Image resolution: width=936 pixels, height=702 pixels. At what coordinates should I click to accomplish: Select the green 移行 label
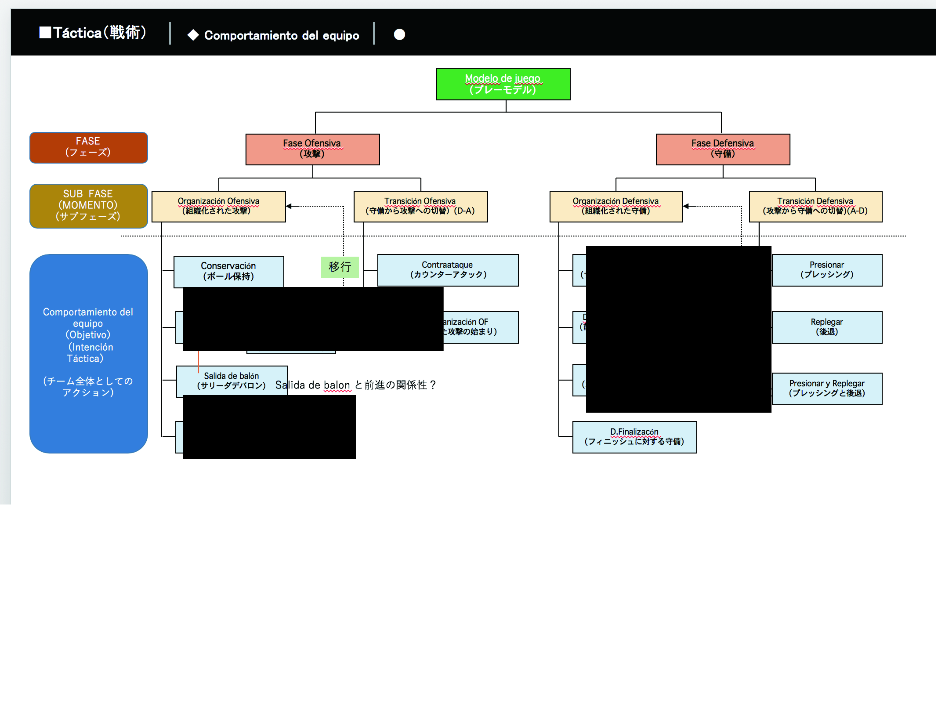pos(340,267)
